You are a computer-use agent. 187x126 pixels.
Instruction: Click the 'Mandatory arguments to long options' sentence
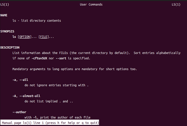point(75,69)
